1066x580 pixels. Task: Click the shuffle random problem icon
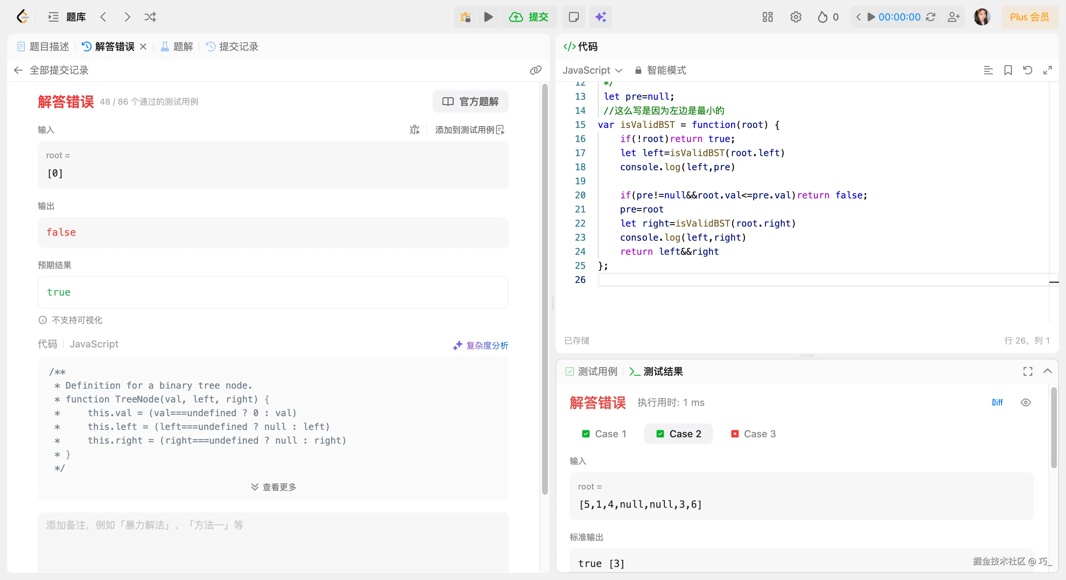150,17
